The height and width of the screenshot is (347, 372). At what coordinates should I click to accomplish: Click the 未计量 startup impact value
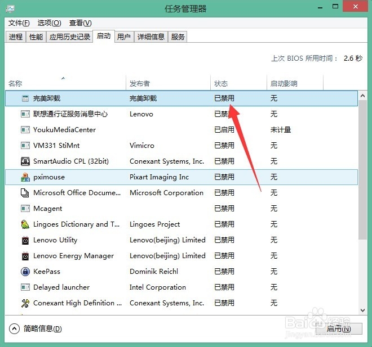pyautogui.click(x=281, y=130)
